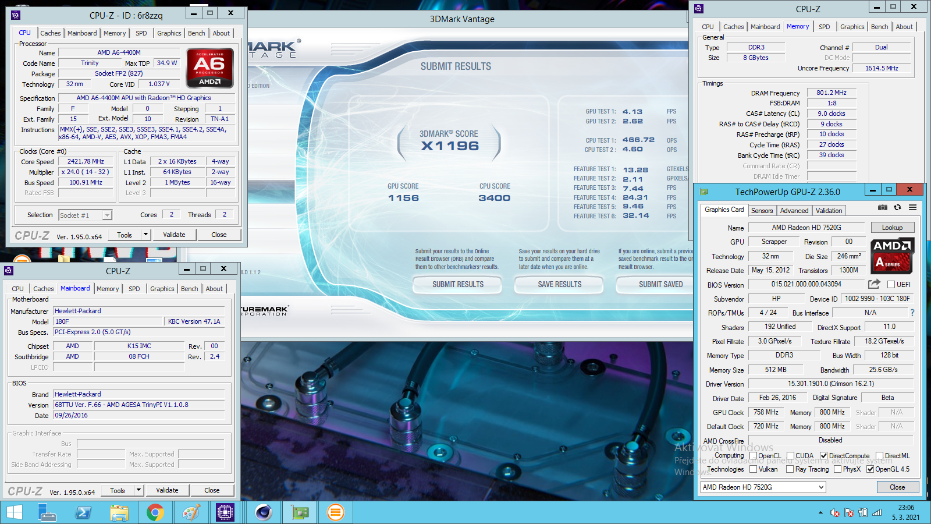Screen dimensions: 931x524
Task: Expand the Tools dropdown arrow in CPU-Z Mainboard window
Action: (138, 490)
